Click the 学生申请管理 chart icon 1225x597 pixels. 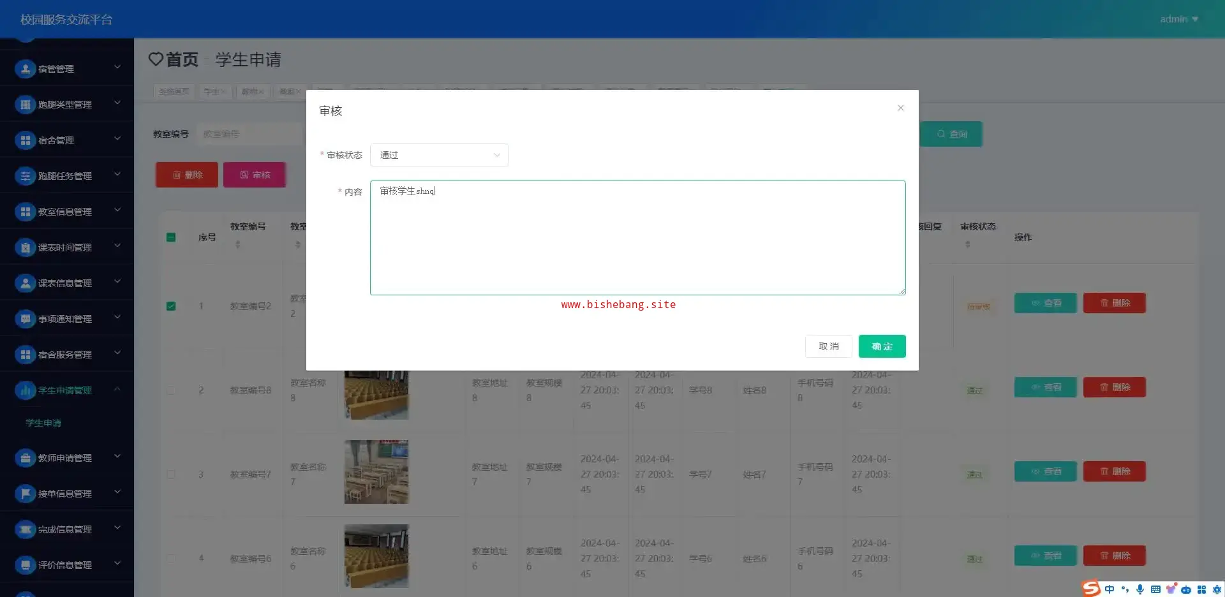pos(25,390)
